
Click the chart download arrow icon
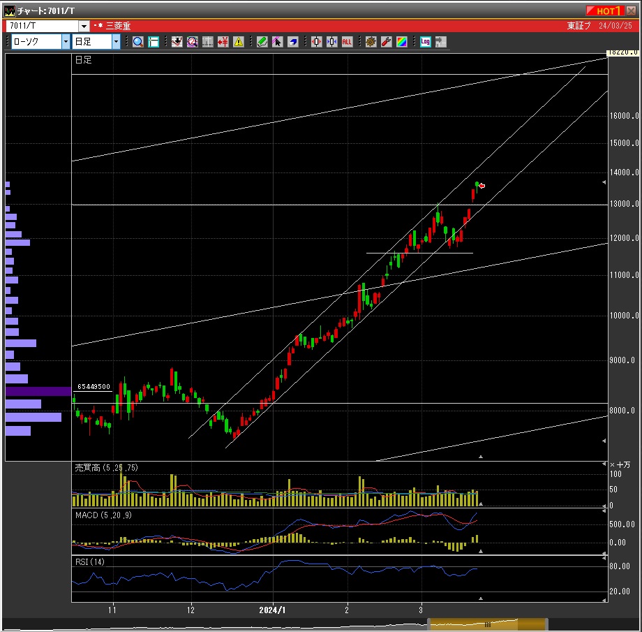tap(177, 42)
